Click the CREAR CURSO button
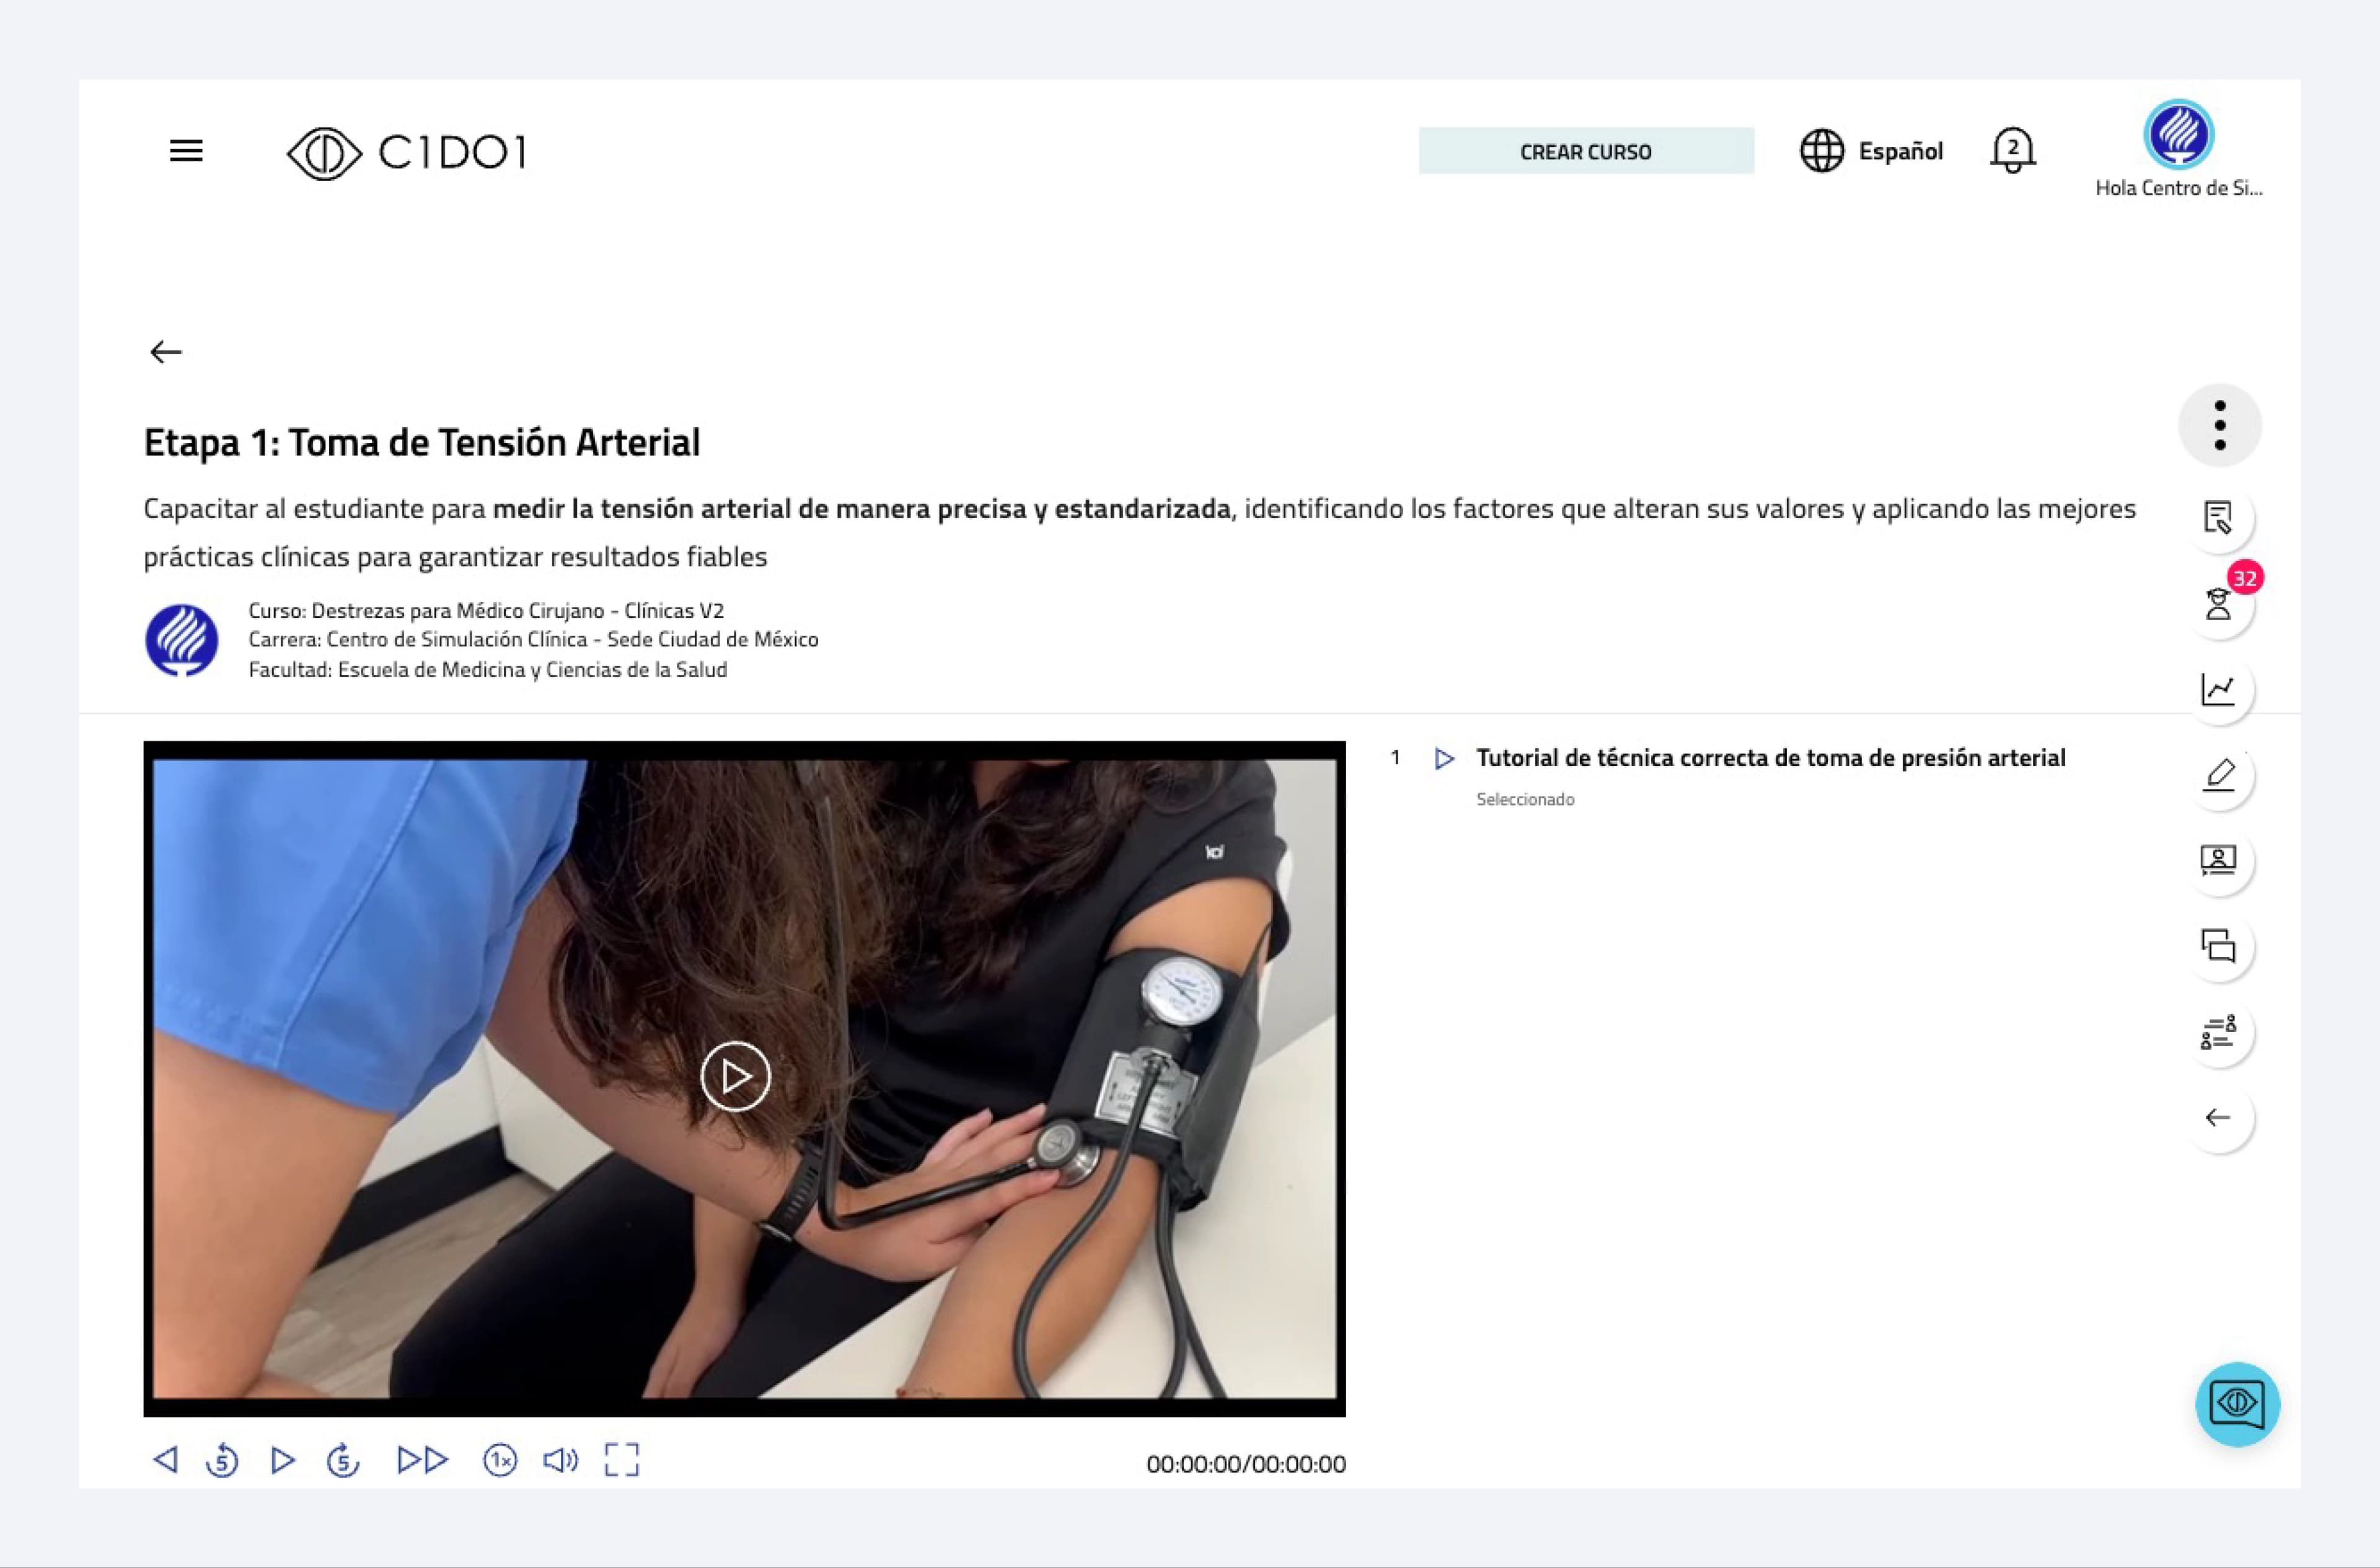This screenshot has height=1568, width=2380. pyautogui.click(x=1586, y=151)
